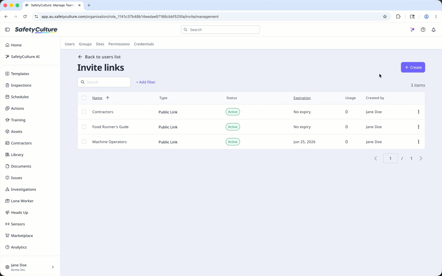Click the page number input box
442x276 pixels.
coord(390,159)
